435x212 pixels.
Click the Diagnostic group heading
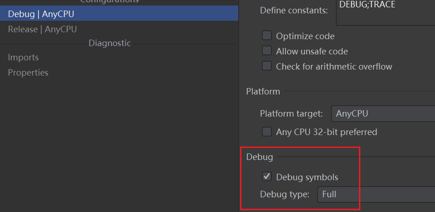pos(110,43)
